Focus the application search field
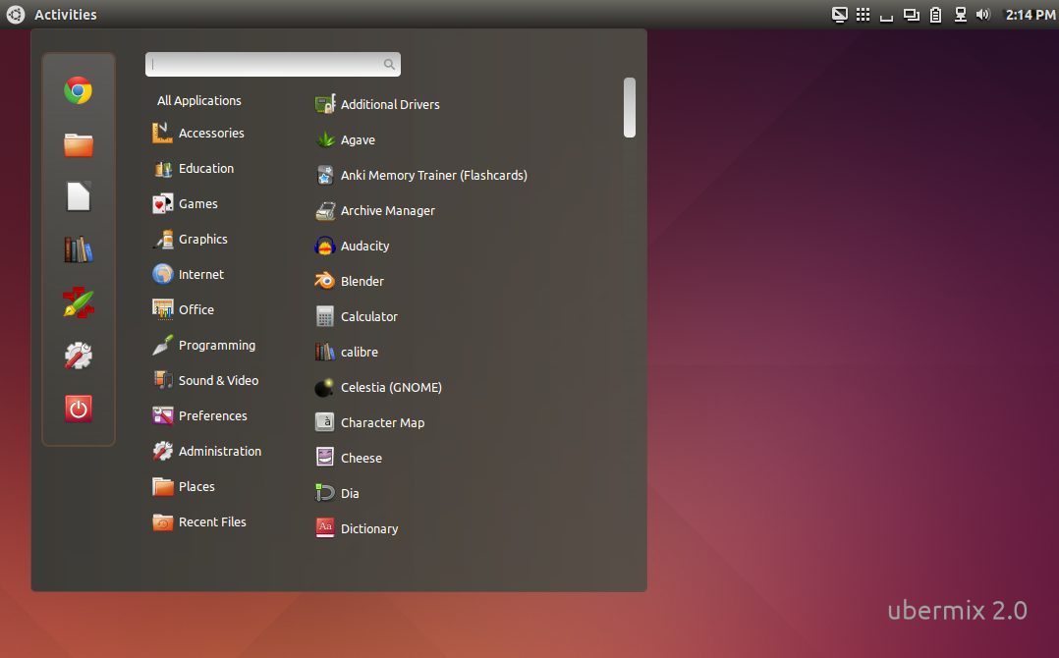Screen dimensions: 1059x658 pyautogui.click(x=273, y=64)
